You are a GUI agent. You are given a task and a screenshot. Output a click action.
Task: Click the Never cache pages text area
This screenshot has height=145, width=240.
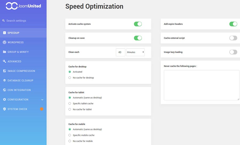click(201, 85)
